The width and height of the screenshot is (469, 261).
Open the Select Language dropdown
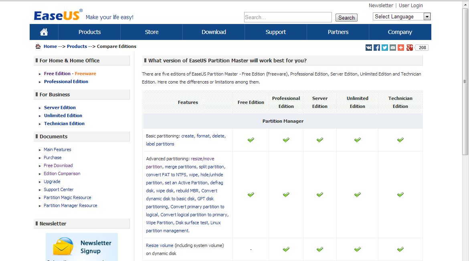coord(402,16)
